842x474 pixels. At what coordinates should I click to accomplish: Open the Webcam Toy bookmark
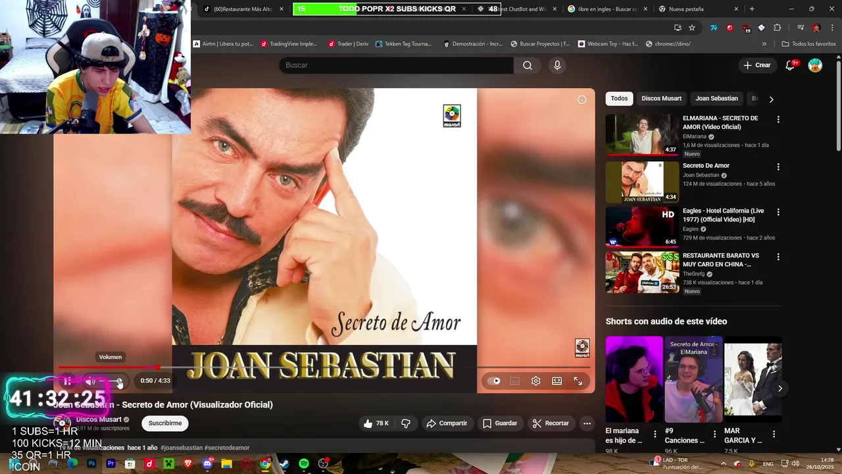pyautogui.click(x=608, y=44)
